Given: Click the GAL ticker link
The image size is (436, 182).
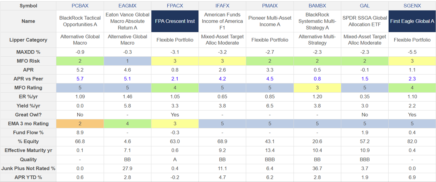Looking at the screenshot, I should pyautogui.click(x=365, y=6).
